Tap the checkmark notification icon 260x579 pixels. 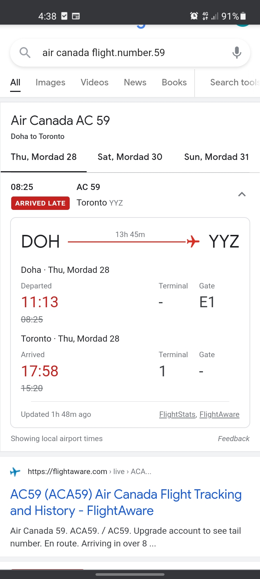click(x=64, y=16)
